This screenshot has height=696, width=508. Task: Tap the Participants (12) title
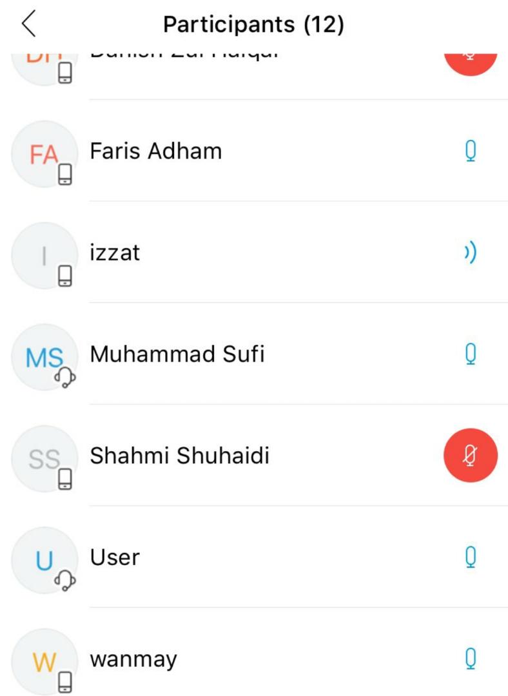(x=253, y=24)
